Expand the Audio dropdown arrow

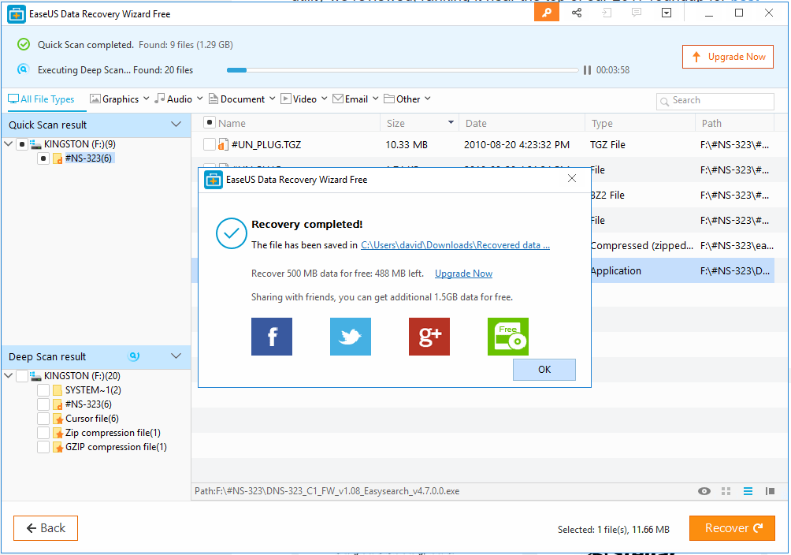(x=200, y=99)
